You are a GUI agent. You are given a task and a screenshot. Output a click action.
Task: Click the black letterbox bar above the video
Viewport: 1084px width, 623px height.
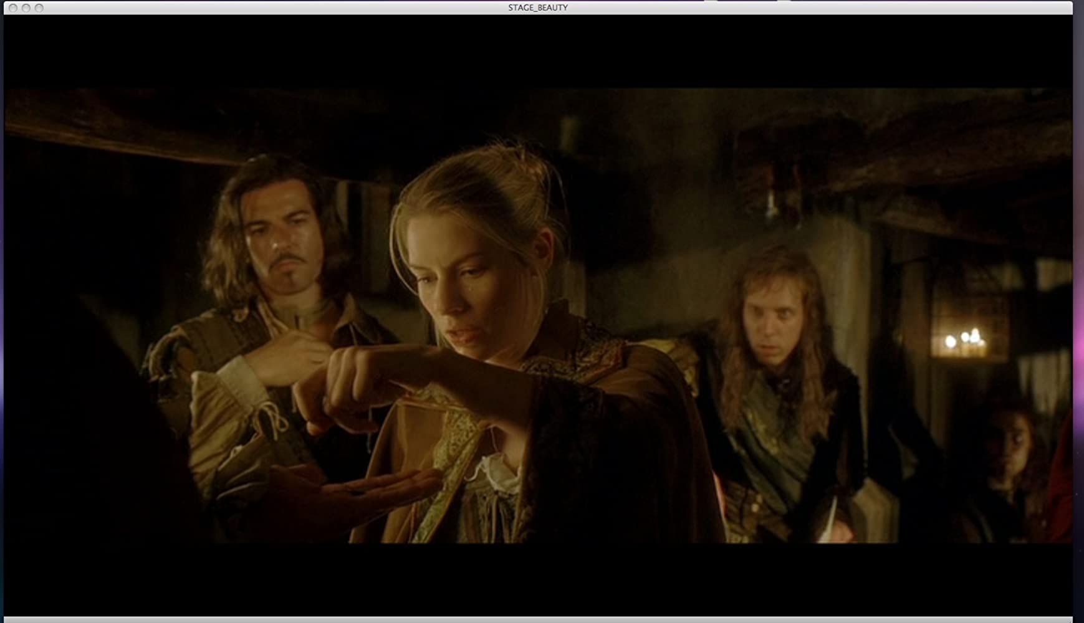(536, 50)
